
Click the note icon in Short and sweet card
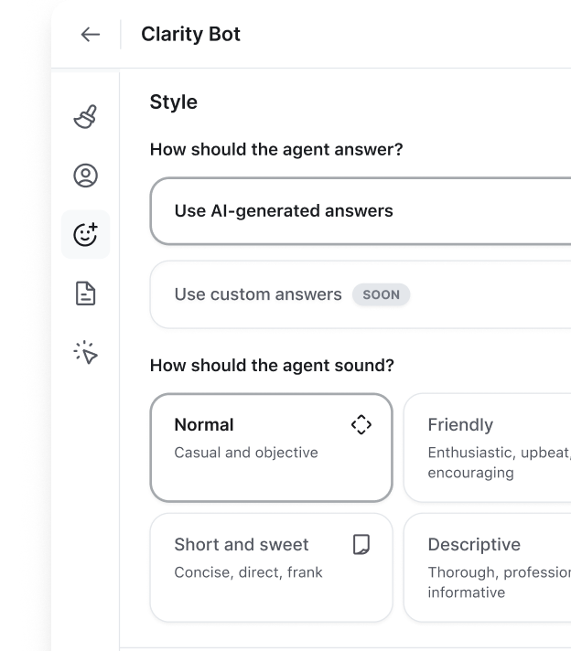[x=361, y=545]
